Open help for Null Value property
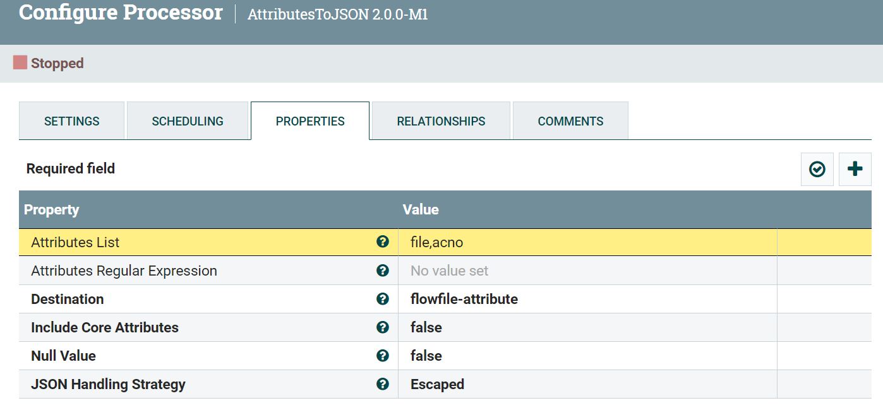The height and width of the screenshot is (420, 883). click(382, 356)
